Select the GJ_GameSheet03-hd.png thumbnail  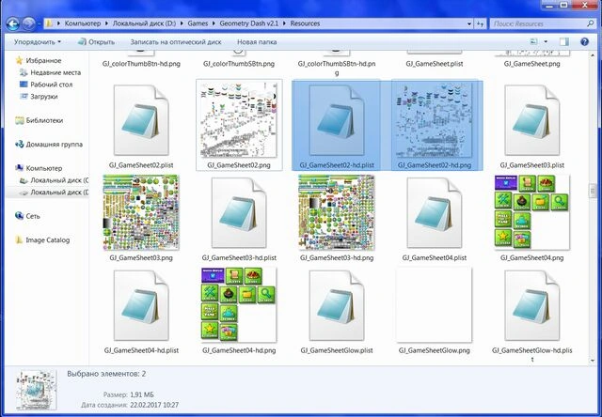point(337,212)
